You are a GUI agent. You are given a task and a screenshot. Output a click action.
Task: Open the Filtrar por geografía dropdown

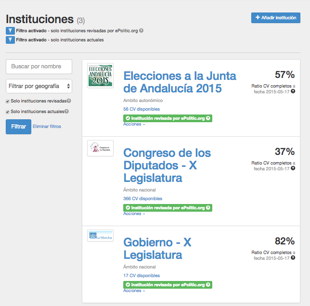tap(39, 86)
